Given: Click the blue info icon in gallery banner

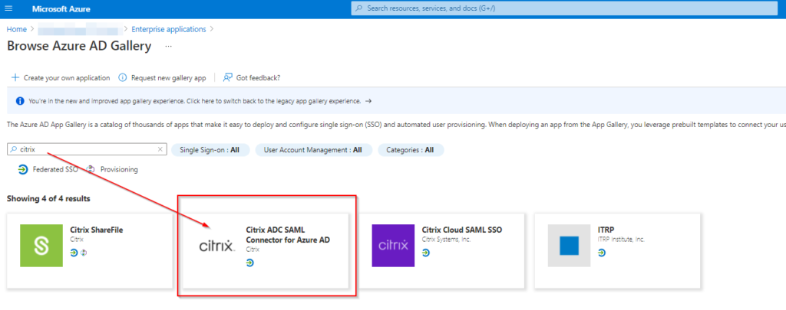Looking at the screenshot, I should coord(20,101).
